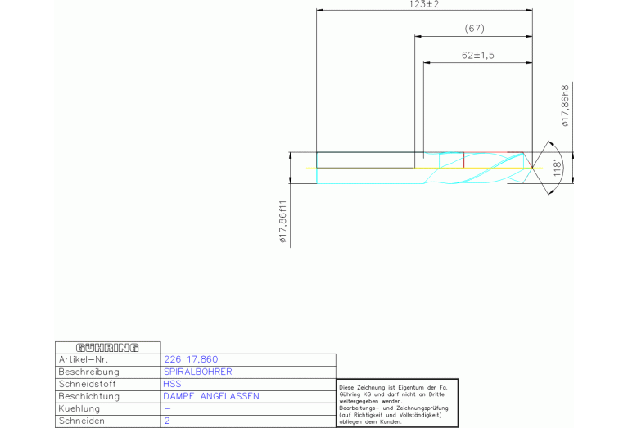Viewport: 628px width, 428px height.
Task: Select the Schneidstoff label cell
Action: (89, 384)
